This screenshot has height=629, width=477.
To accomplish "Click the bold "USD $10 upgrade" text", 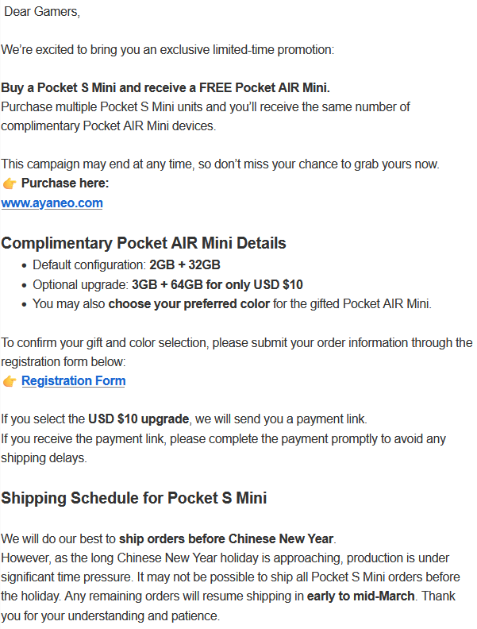I will [x=139, y=419].
